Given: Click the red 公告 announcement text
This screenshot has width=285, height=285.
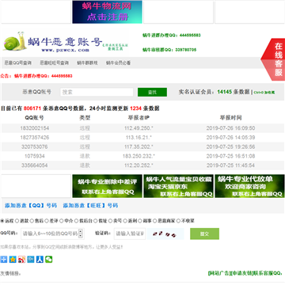Looking at the screenshot, I should (36, 76).
